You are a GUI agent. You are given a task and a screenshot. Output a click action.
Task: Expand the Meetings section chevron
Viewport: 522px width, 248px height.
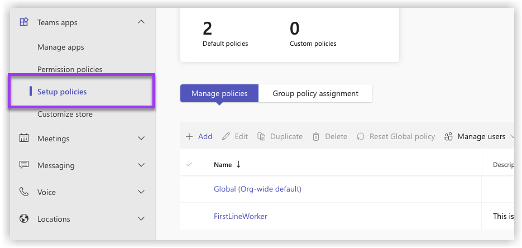[x=141, y=139]
